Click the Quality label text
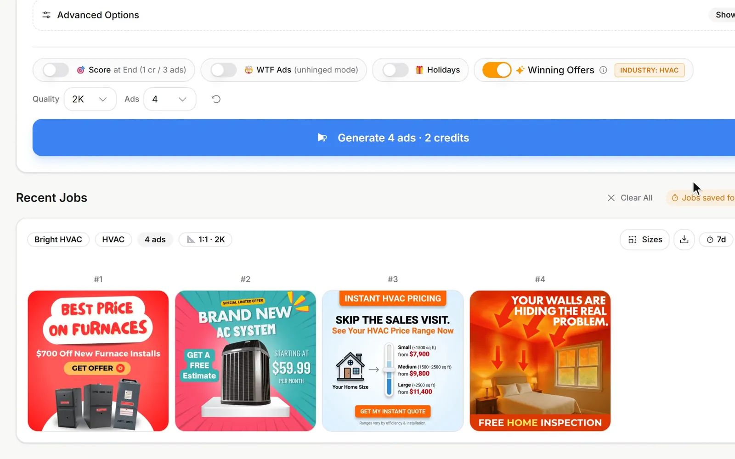Screen dimensions: 735x459 46,99
